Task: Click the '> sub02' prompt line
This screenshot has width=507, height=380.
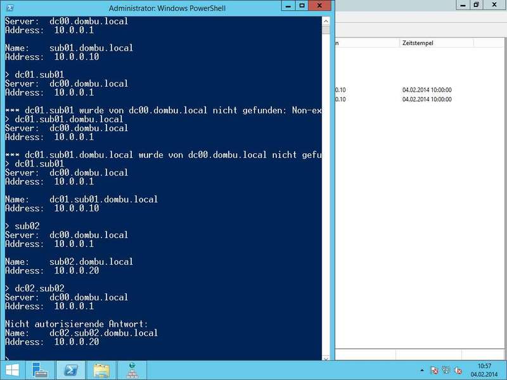Action: (x=22, y=226)
